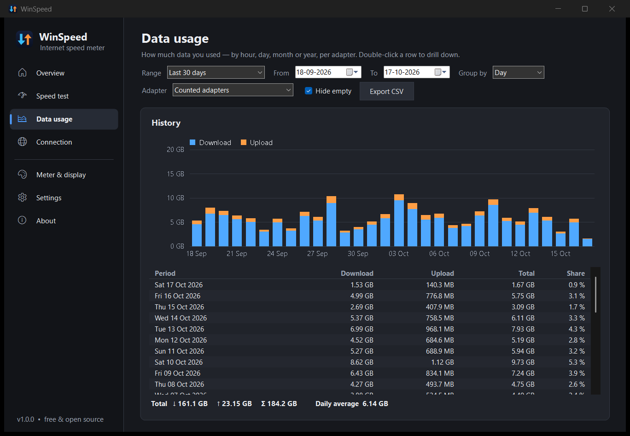Click the Daily average 6.14 GB text
Image resolution: width=630 pixels, height=436 pixels.
(352, 404)
